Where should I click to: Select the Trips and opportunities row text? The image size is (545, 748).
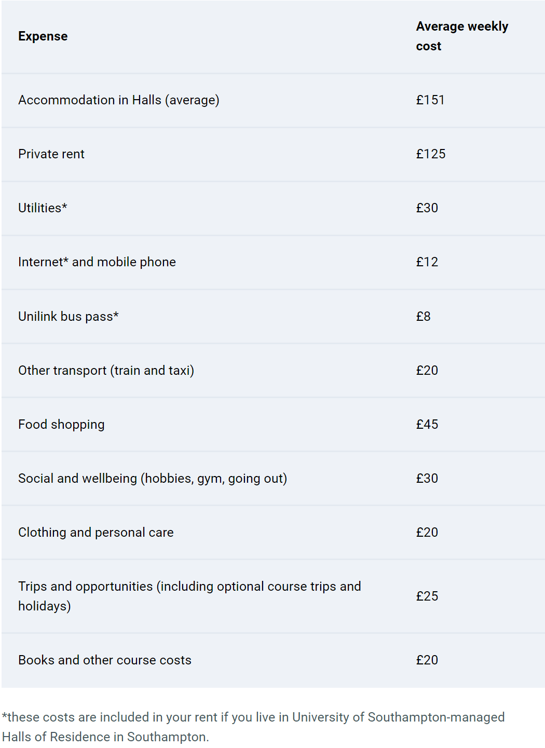tap(189, 596)
